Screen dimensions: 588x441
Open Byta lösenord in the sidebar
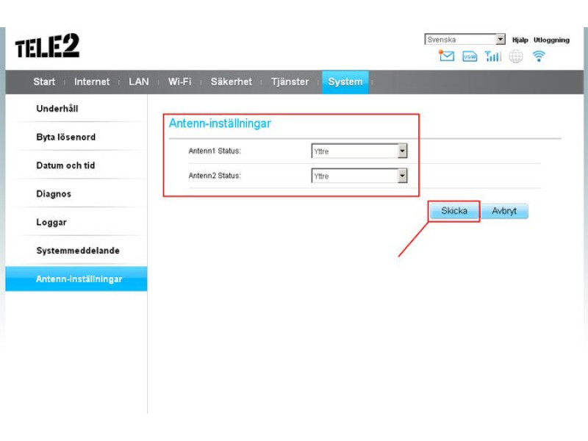[66, 137]
